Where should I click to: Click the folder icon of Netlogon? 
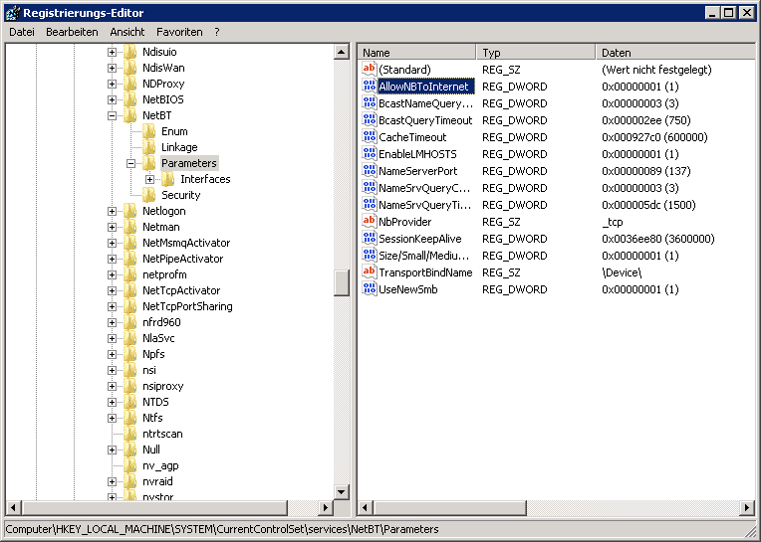click(130, 211)
